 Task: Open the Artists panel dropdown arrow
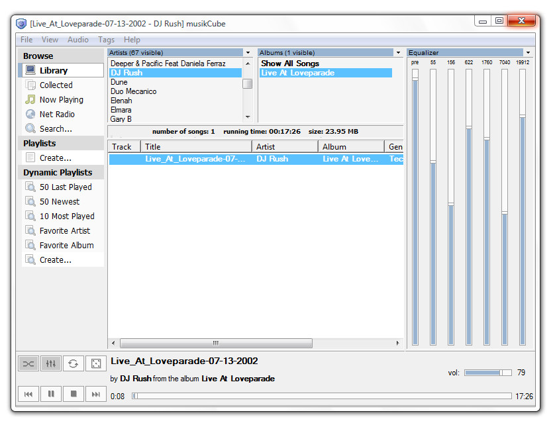[248, 53]
